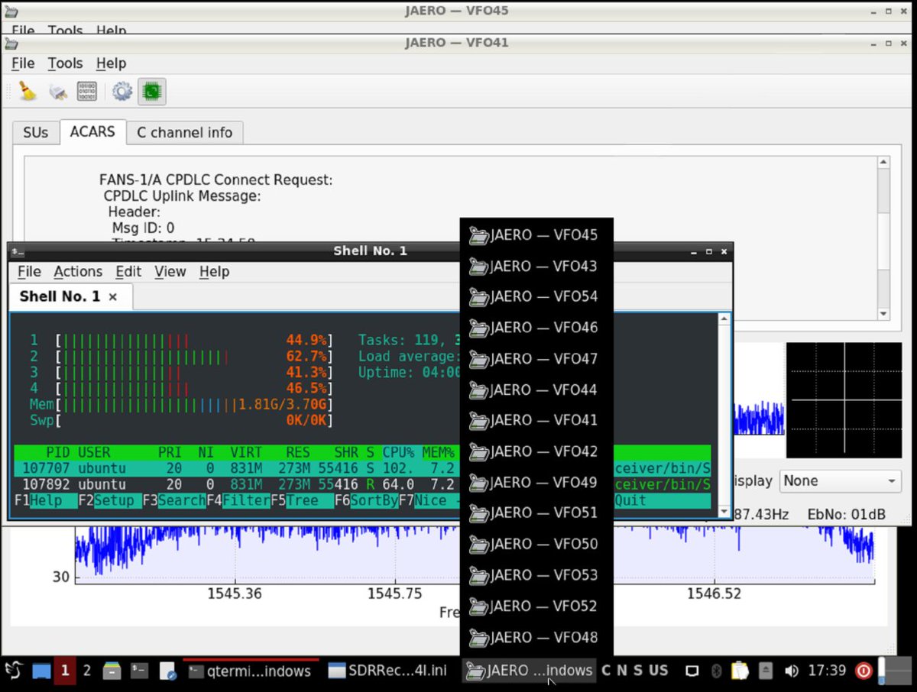The height and width of the screenshot is (692, 917).
Task: Select JAERO — VFO46 in window list
Action: coord(536,328)
